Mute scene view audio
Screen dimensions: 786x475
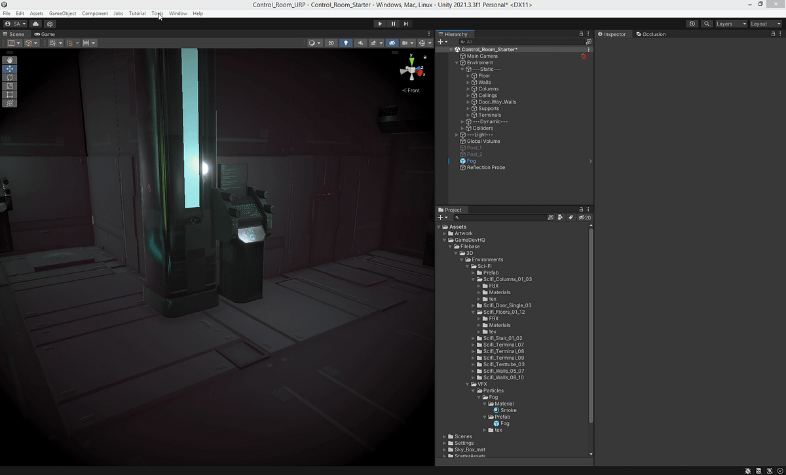[x=361, y=43]
